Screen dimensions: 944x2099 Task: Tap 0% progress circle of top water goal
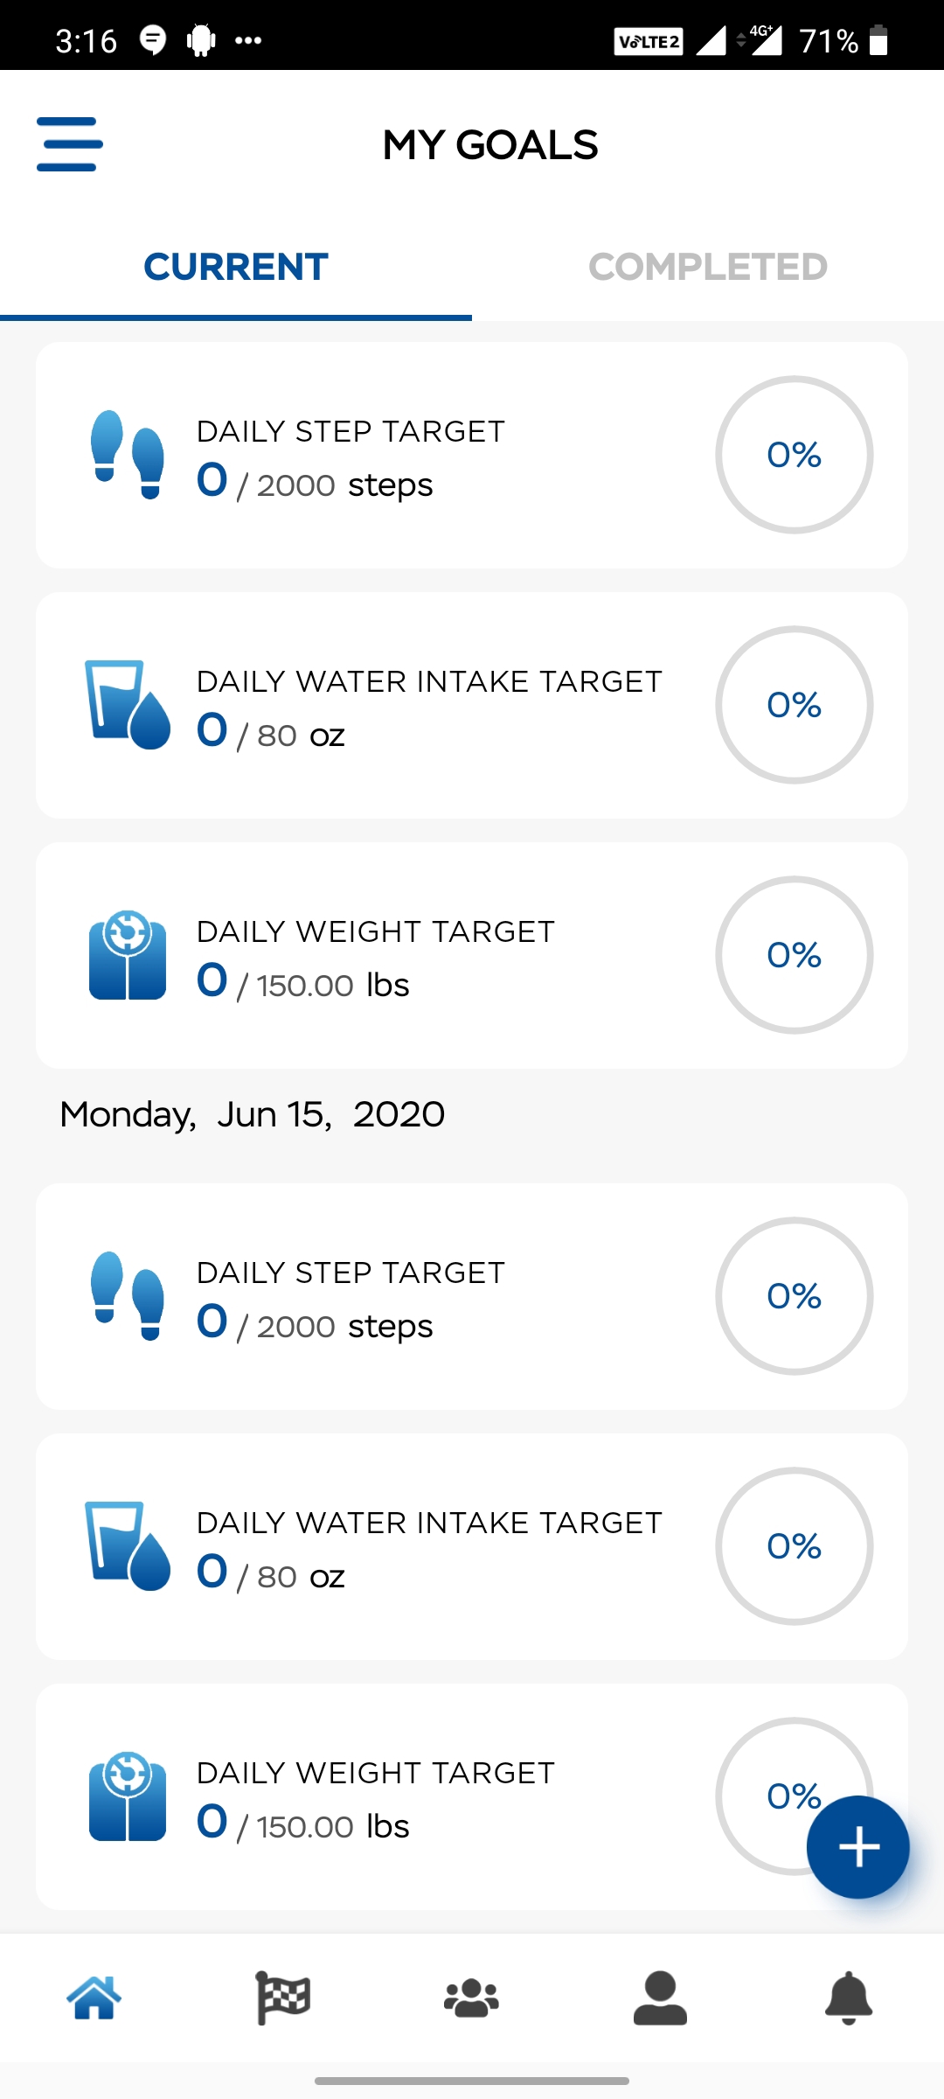coord(795,705)
